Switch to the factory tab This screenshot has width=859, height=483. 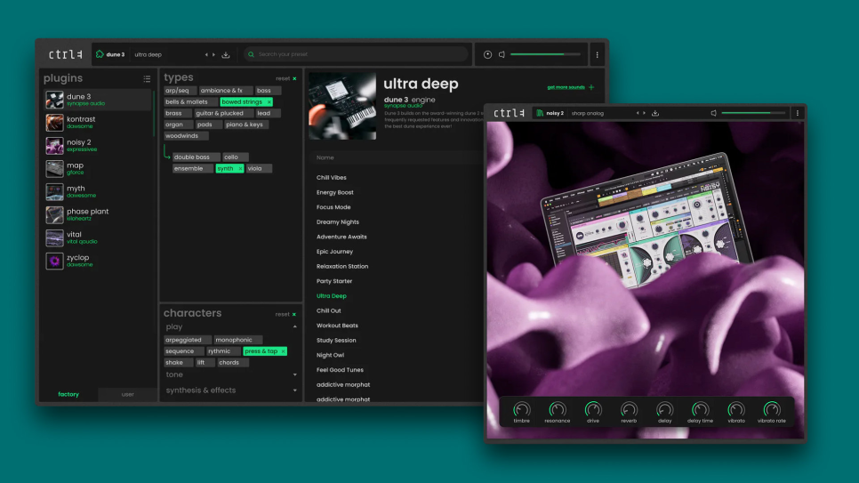[68, 394]
